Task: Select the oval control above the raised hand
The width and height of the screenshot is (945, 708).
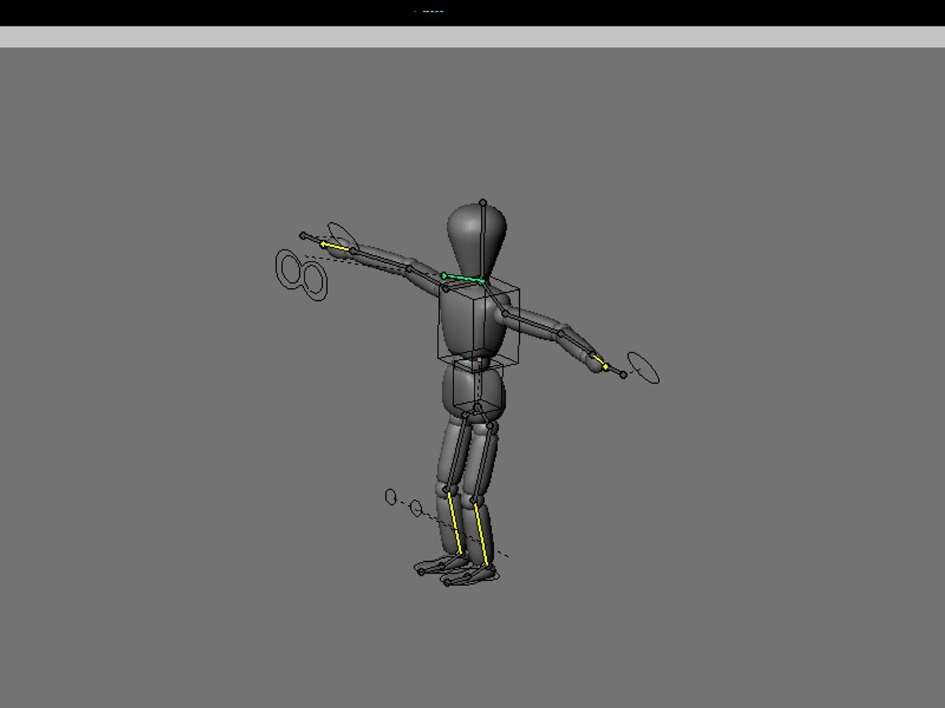Action: pyautogui.click(x=343, y=235)
